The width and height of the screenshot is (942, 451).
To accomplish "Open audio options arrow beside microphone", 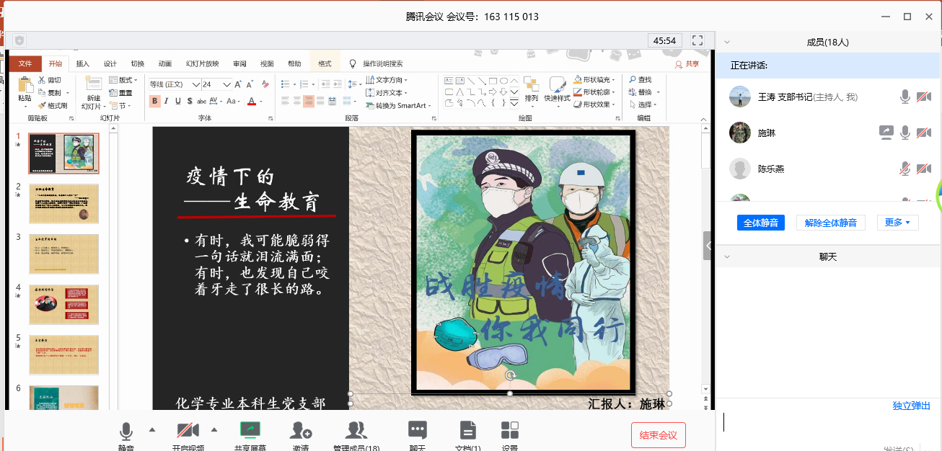I will 151,430.
